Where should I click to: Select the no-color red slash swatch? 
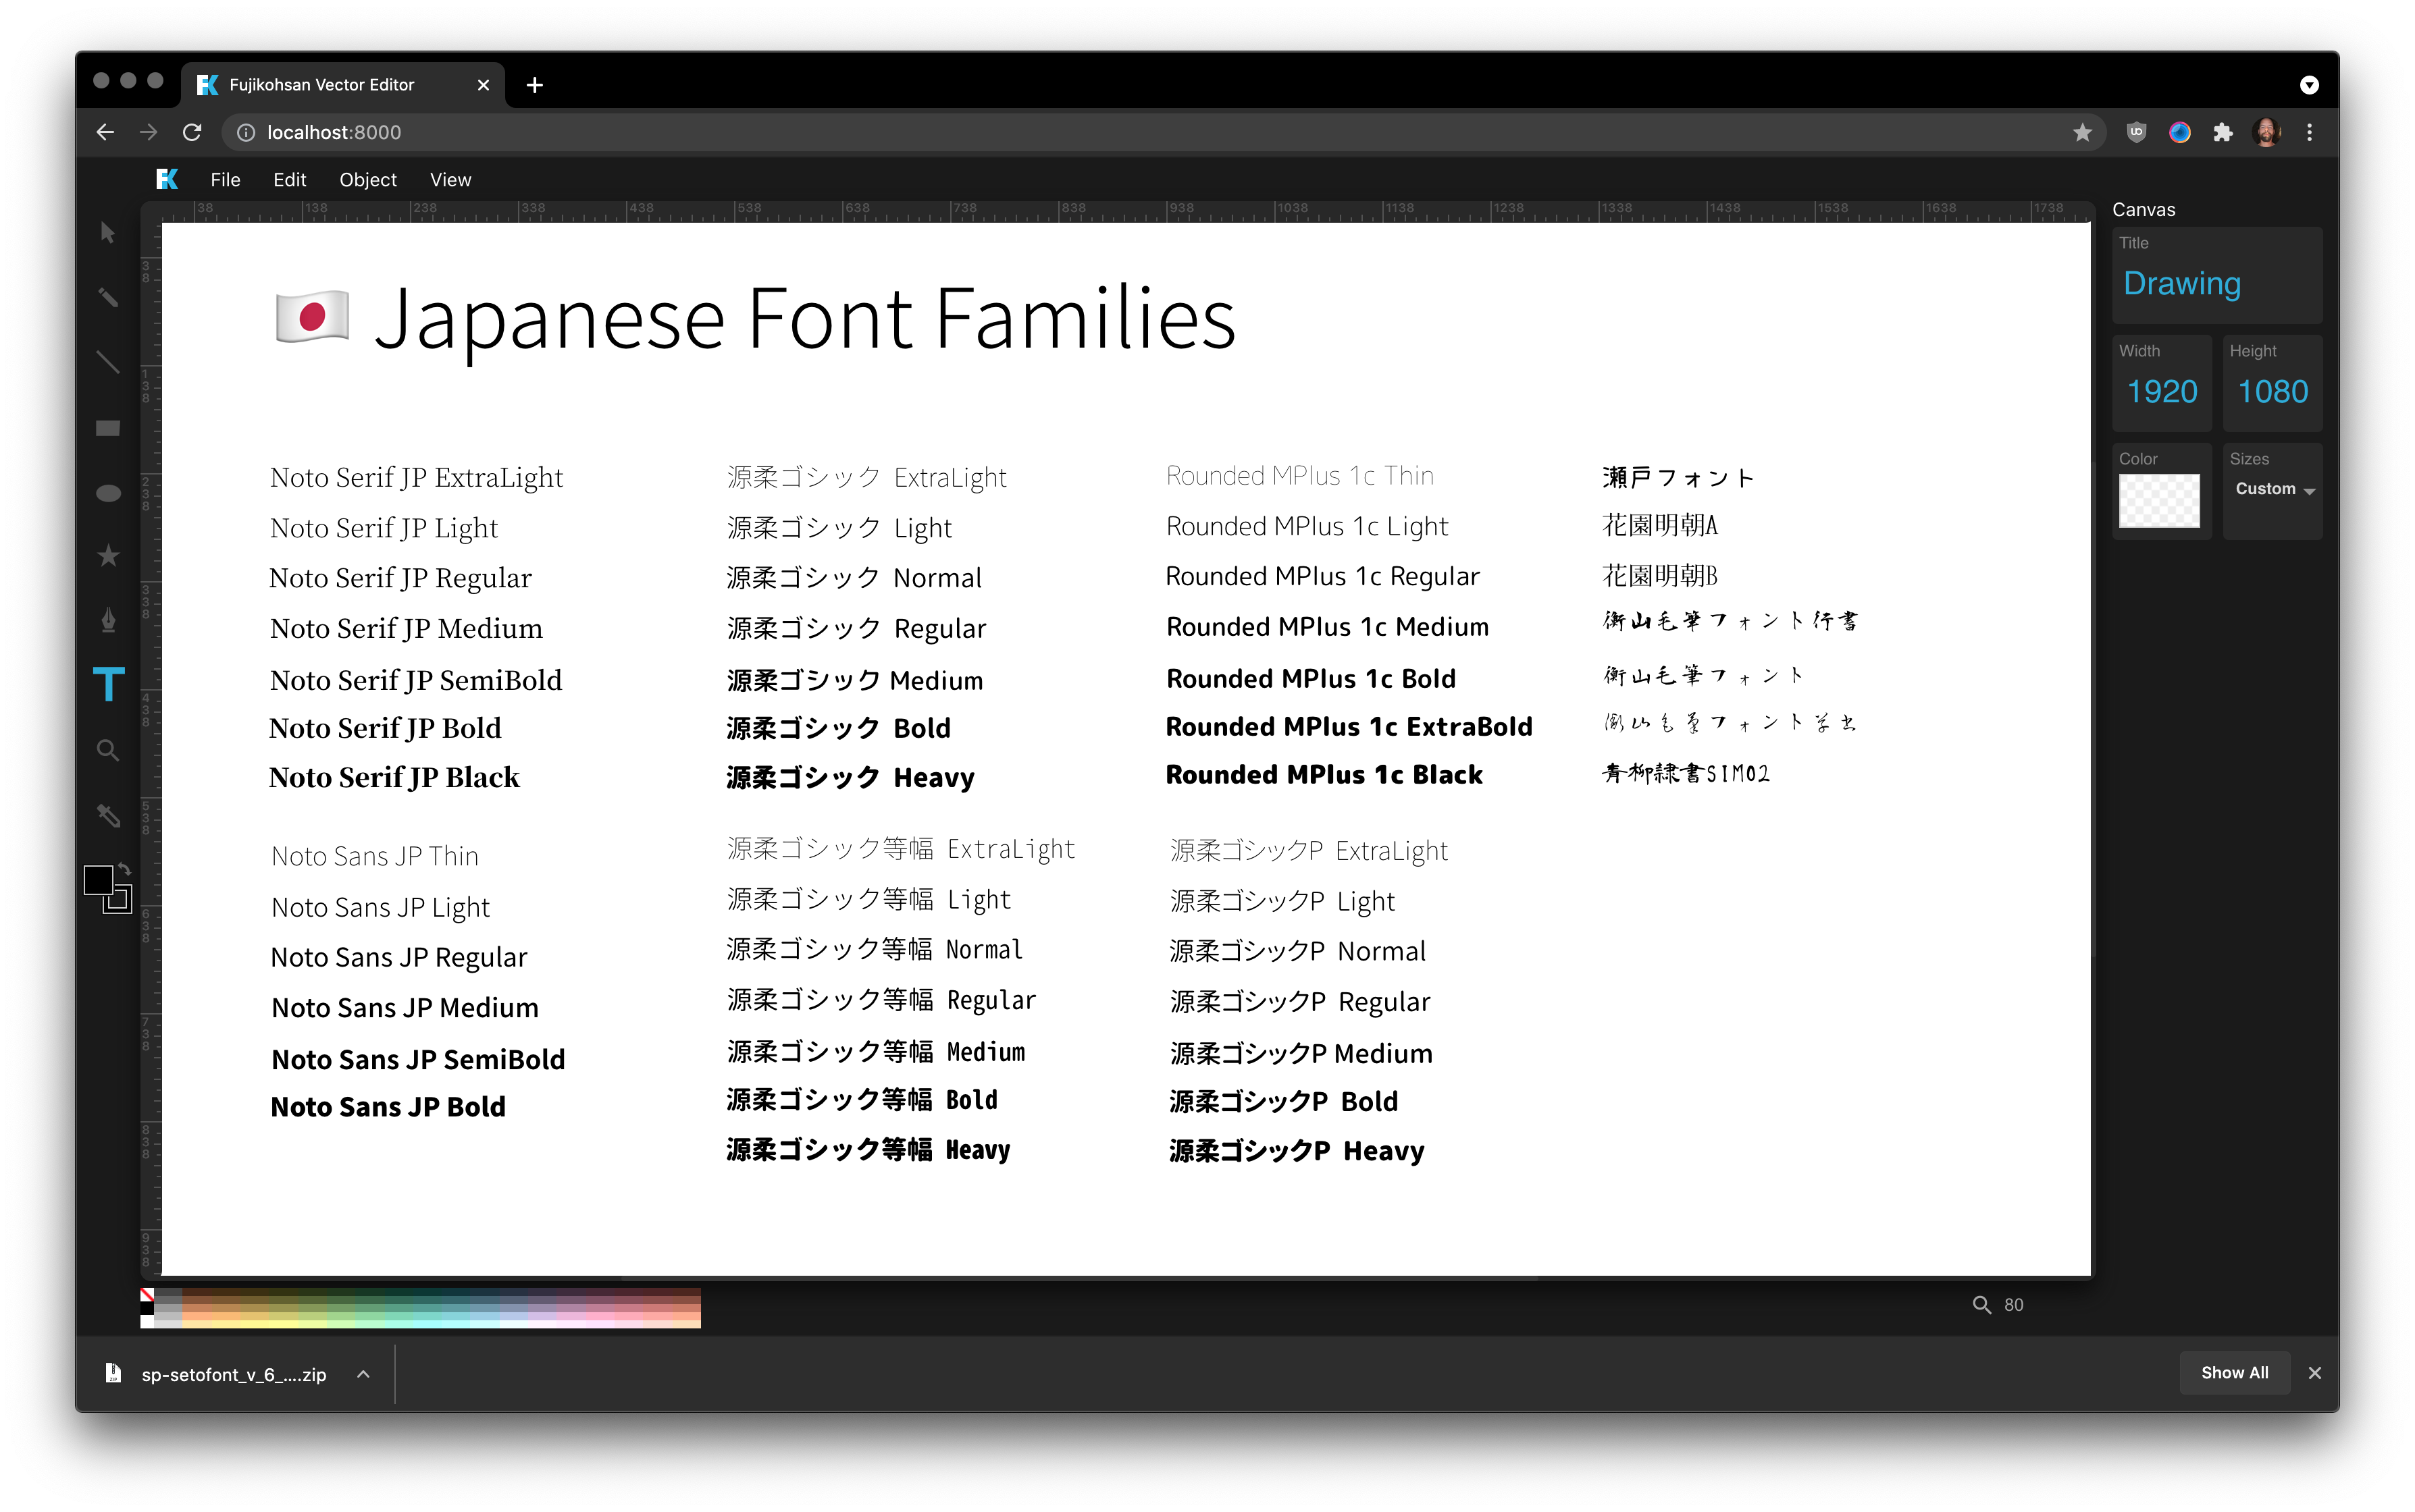tap(147, 1295)
